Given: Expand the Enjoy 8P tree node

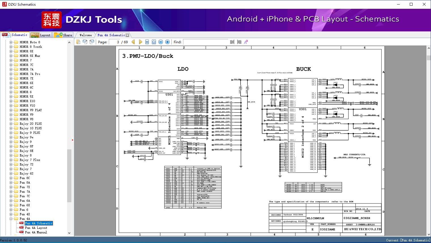Looking at the screenshot, I should [x=11, y=146].
